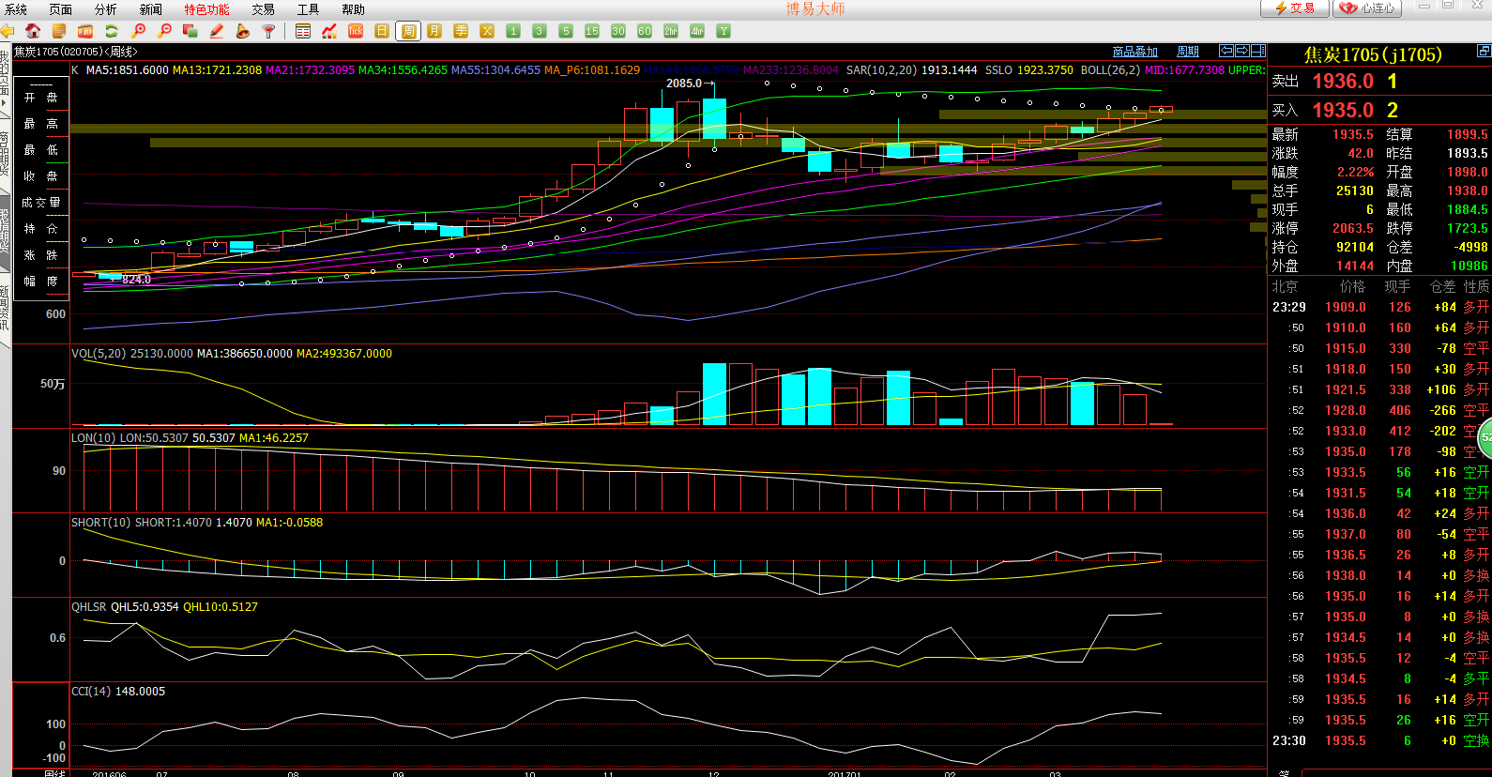Viewport: 1492px width, 777px height.
Task: Select the 60-minute period button
Action: 645,31
